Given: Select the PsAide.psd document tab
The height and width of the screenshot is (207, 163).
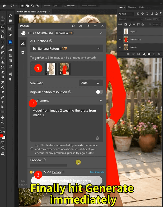Looking at the screenshot, I should [x=32, y=12].
